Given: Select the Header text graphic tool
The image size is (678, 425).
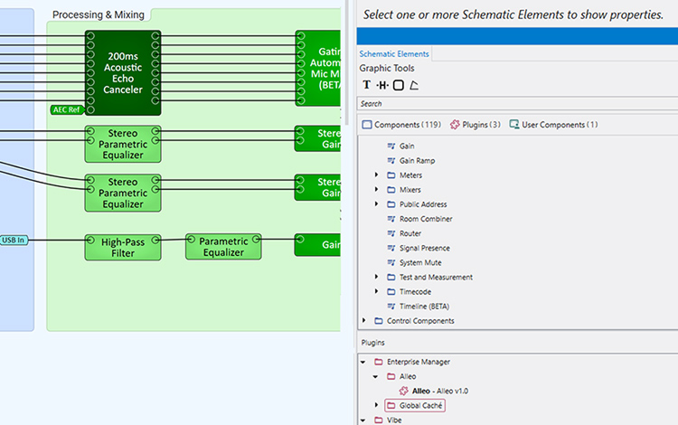Looking at the screenshot, I should [381, 85].
